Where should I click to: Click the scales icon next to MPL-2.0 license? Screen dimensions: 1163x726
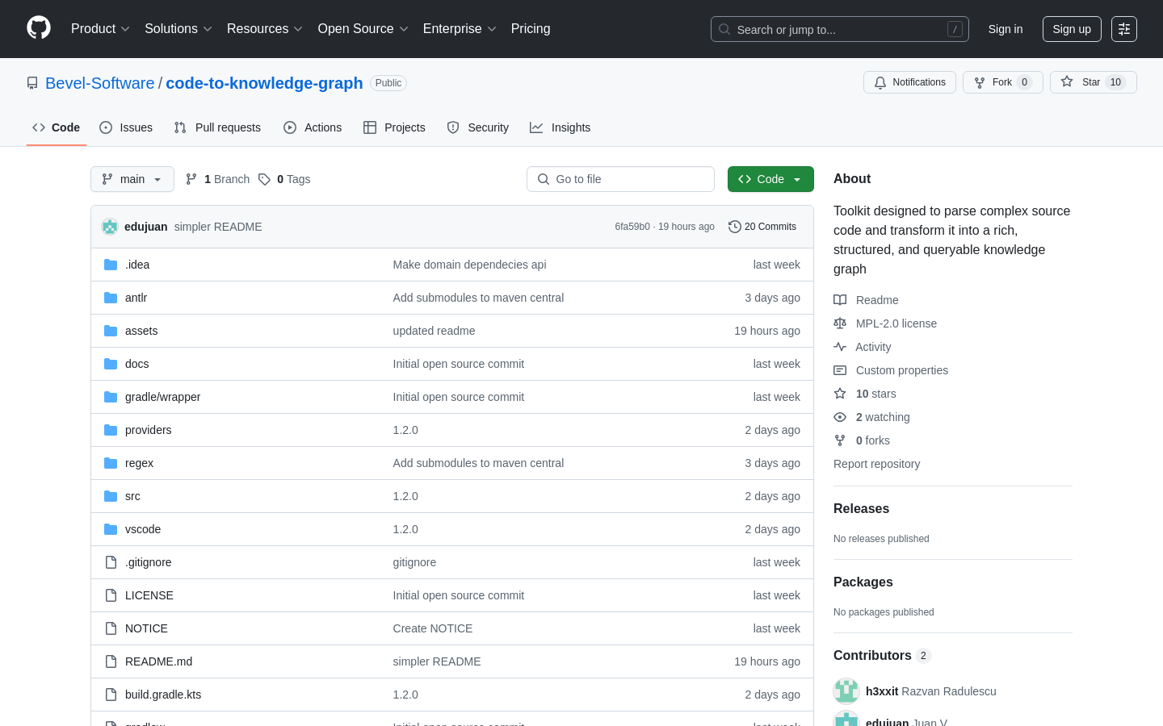(x=840, y=323)
